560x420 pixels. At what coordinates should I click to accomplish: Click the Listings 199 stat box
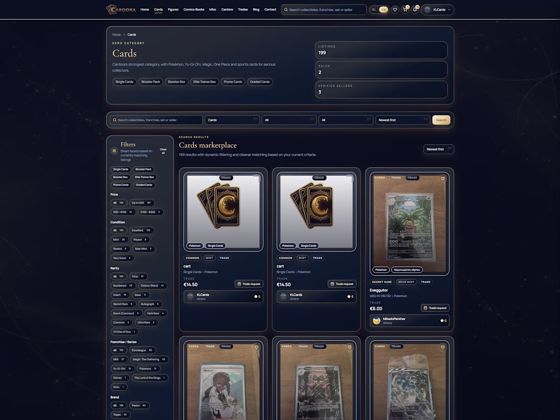click(381, 50)
